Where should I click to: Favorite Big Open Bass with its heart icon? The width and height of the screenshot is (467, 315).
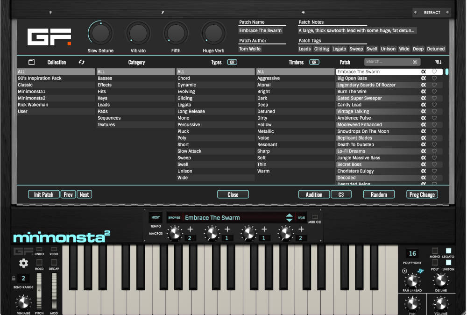click(x=434, y=79)
